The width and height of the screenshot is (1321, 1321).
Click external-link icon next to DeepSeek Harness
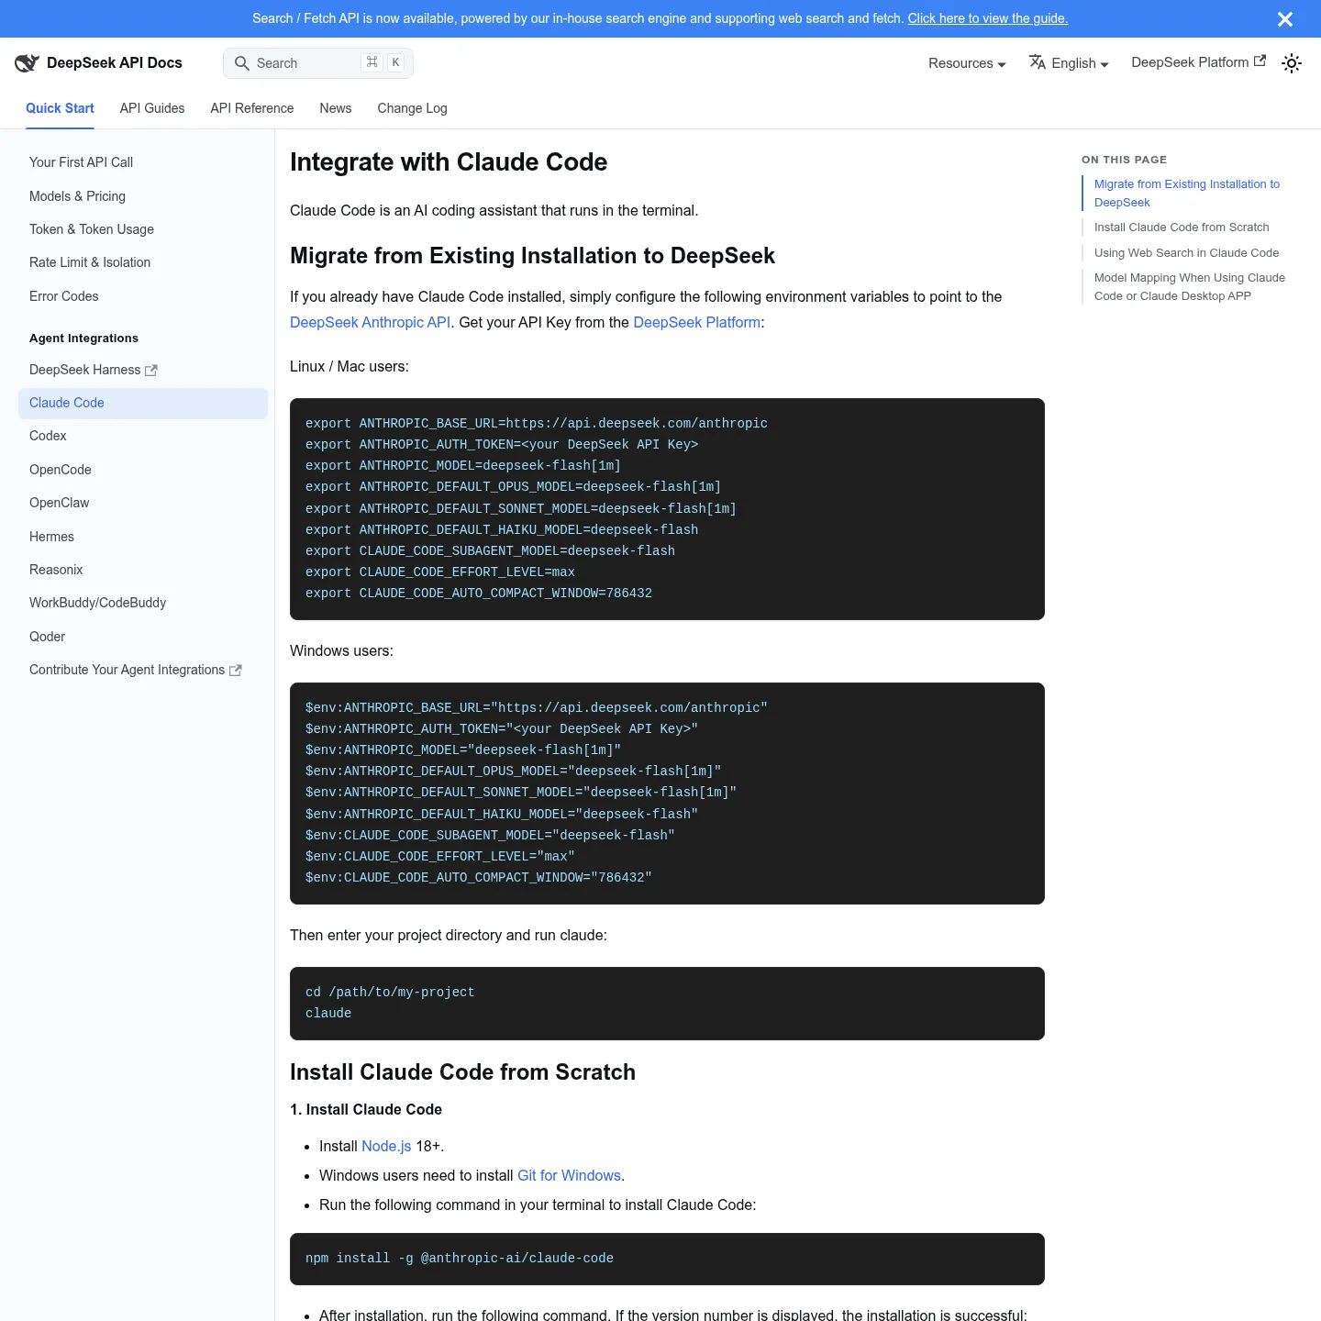151,370
